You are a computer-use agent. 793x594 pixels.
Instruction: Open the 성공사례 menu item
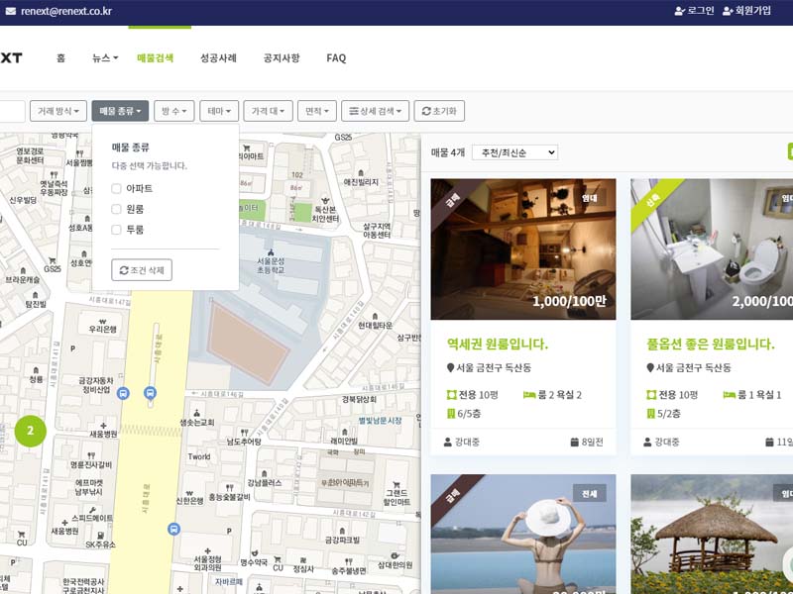[218, 57]
